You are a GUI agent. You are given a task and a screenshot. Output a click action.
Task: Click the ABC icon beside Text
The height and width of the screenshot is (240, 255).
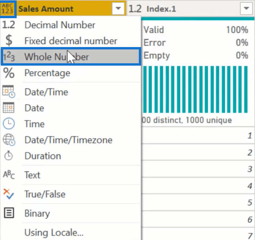pyautogui.click(x=9, y=175)
